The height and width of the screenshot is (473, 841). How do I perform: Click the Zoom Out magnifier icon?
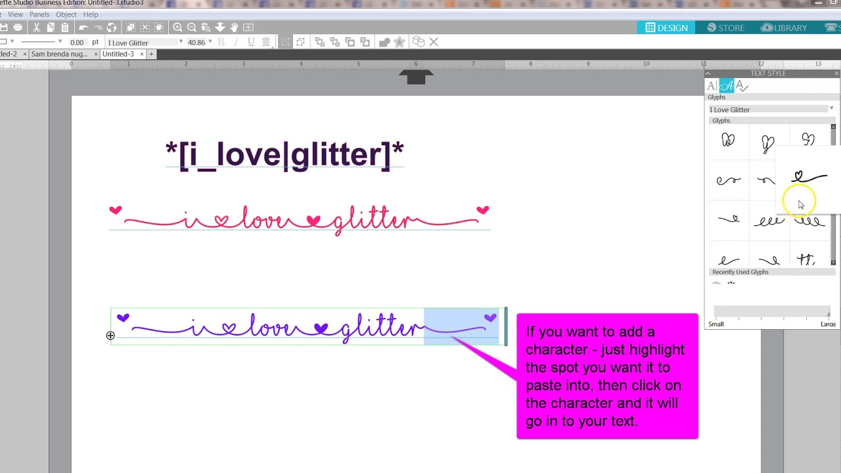click(x=192, y=28)
